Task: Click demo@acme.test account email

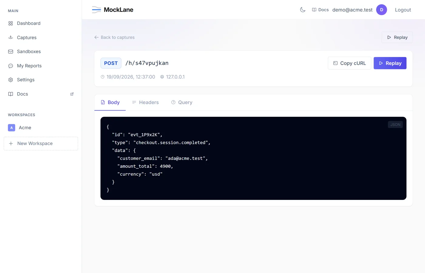Action: [x=352, y=10]
